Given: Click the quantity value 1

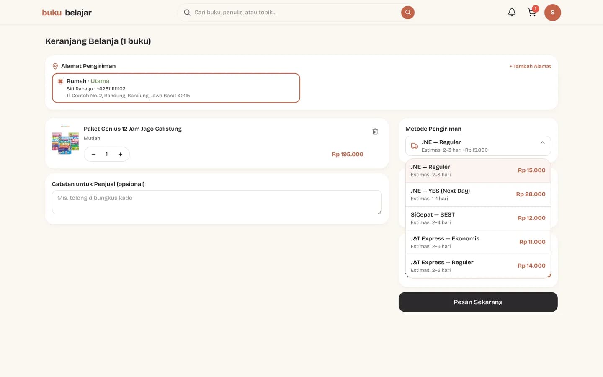Looking at the screenshot, I should tap(107, 154).
